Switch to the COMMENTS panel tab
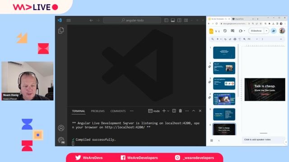 click(x=118, y=111)
